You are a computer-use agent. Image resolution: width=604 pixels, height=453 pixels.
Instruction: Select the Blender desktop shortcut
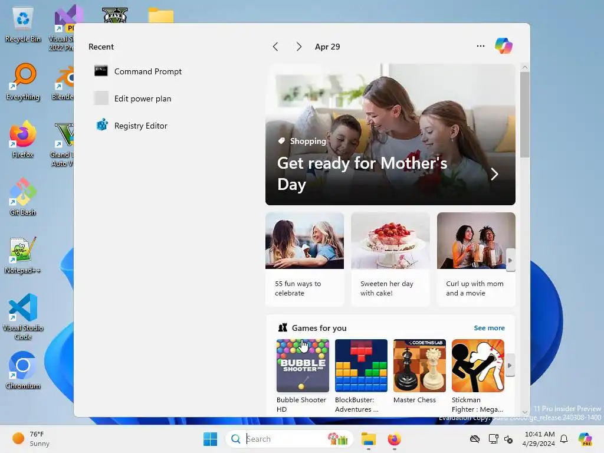(62, 81)
